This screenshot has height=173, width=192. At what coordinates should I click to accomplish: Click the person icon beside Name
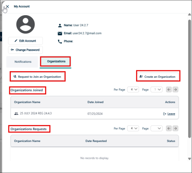60,25
